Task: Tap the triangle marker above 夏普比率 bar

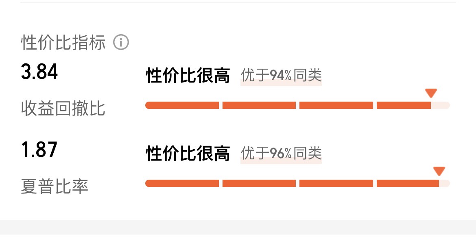Action: click(x=439, y=171)
